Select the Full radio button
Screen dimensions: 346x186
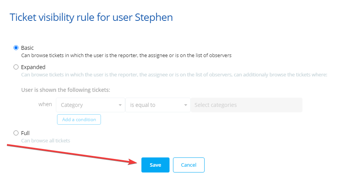point(16,133)
